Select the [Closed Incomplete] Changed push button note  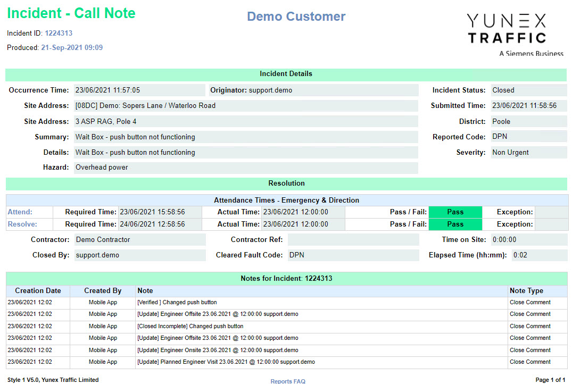click(x=190, y=327)
